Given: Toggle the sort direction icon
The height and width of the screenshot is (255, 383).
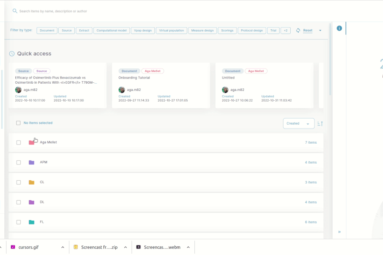Looking at the screenshot, I should pos(320,124).
